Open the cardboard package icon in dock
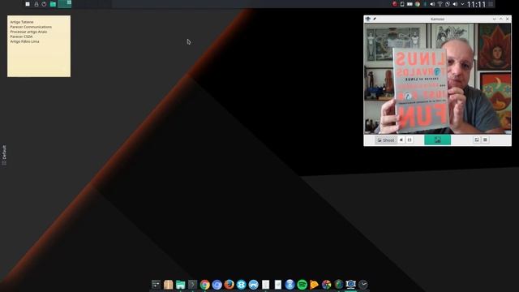Screen dimensions: 519x292 pyautogui.click(x=168, y=285)
